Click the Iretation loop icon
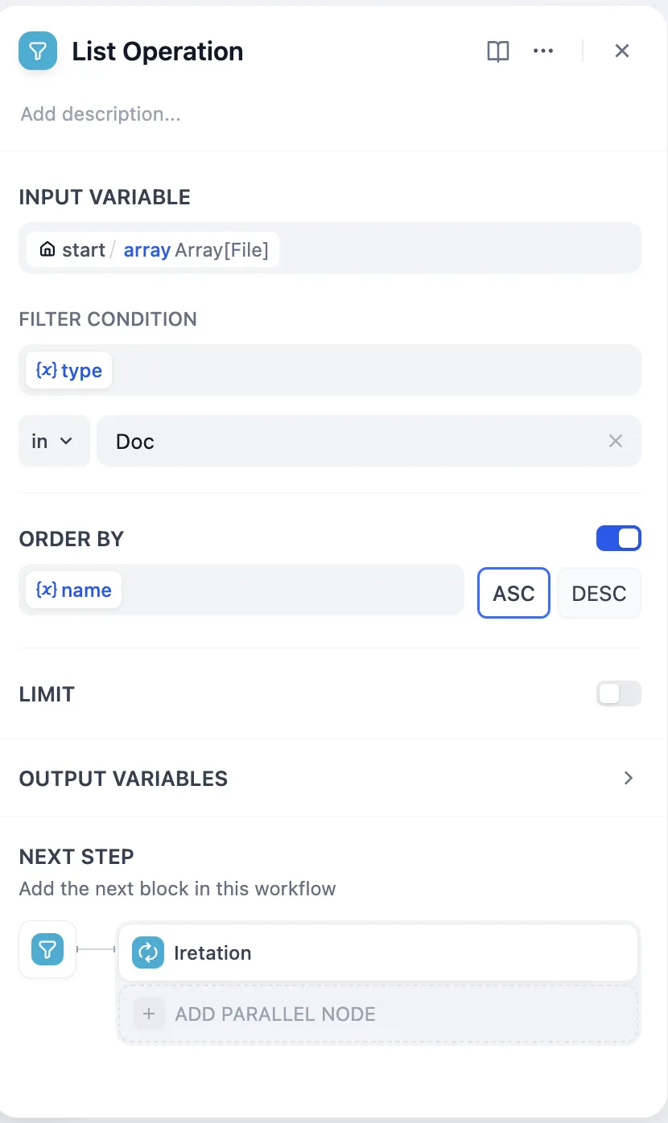 (147, 952)
